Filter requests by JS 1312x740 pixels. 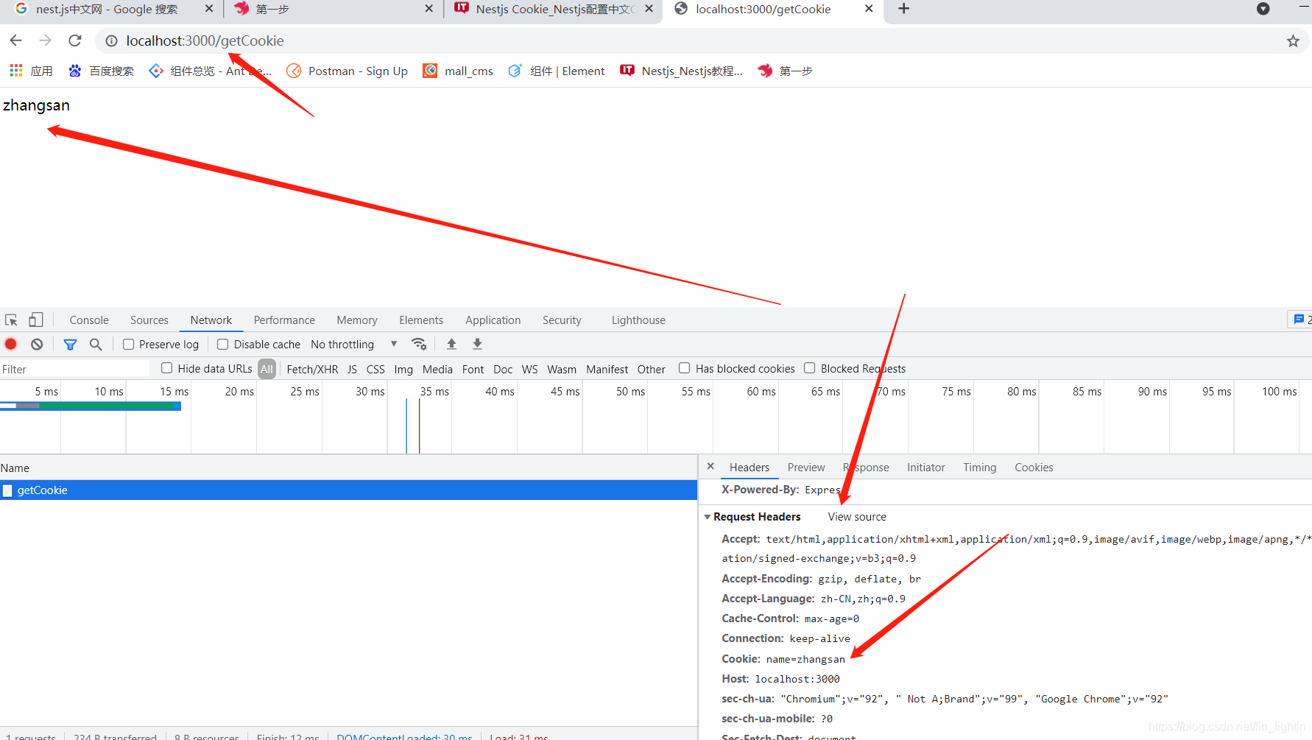(x=352, y=369)
